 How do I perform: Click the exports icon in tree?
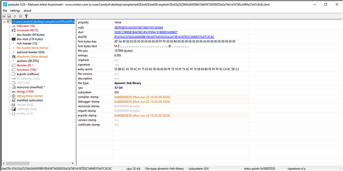pos(13,74)
